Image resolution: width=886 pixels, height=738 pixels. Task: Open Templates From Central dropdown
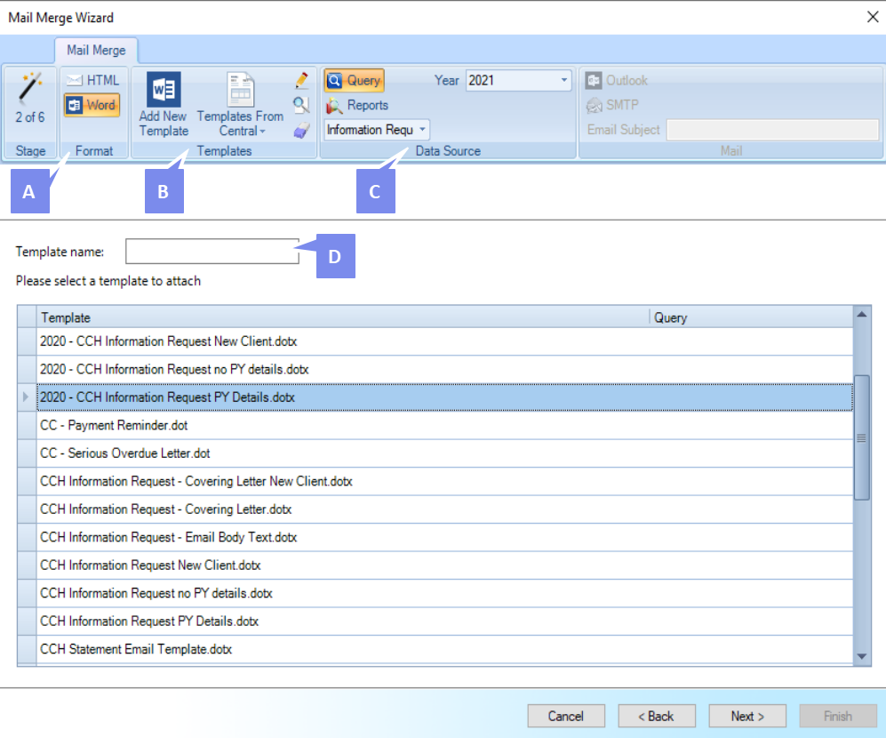coord(240,105)
